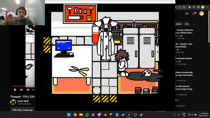Open the Windows Start menu

pyautogui.click(x=69, y=115)
